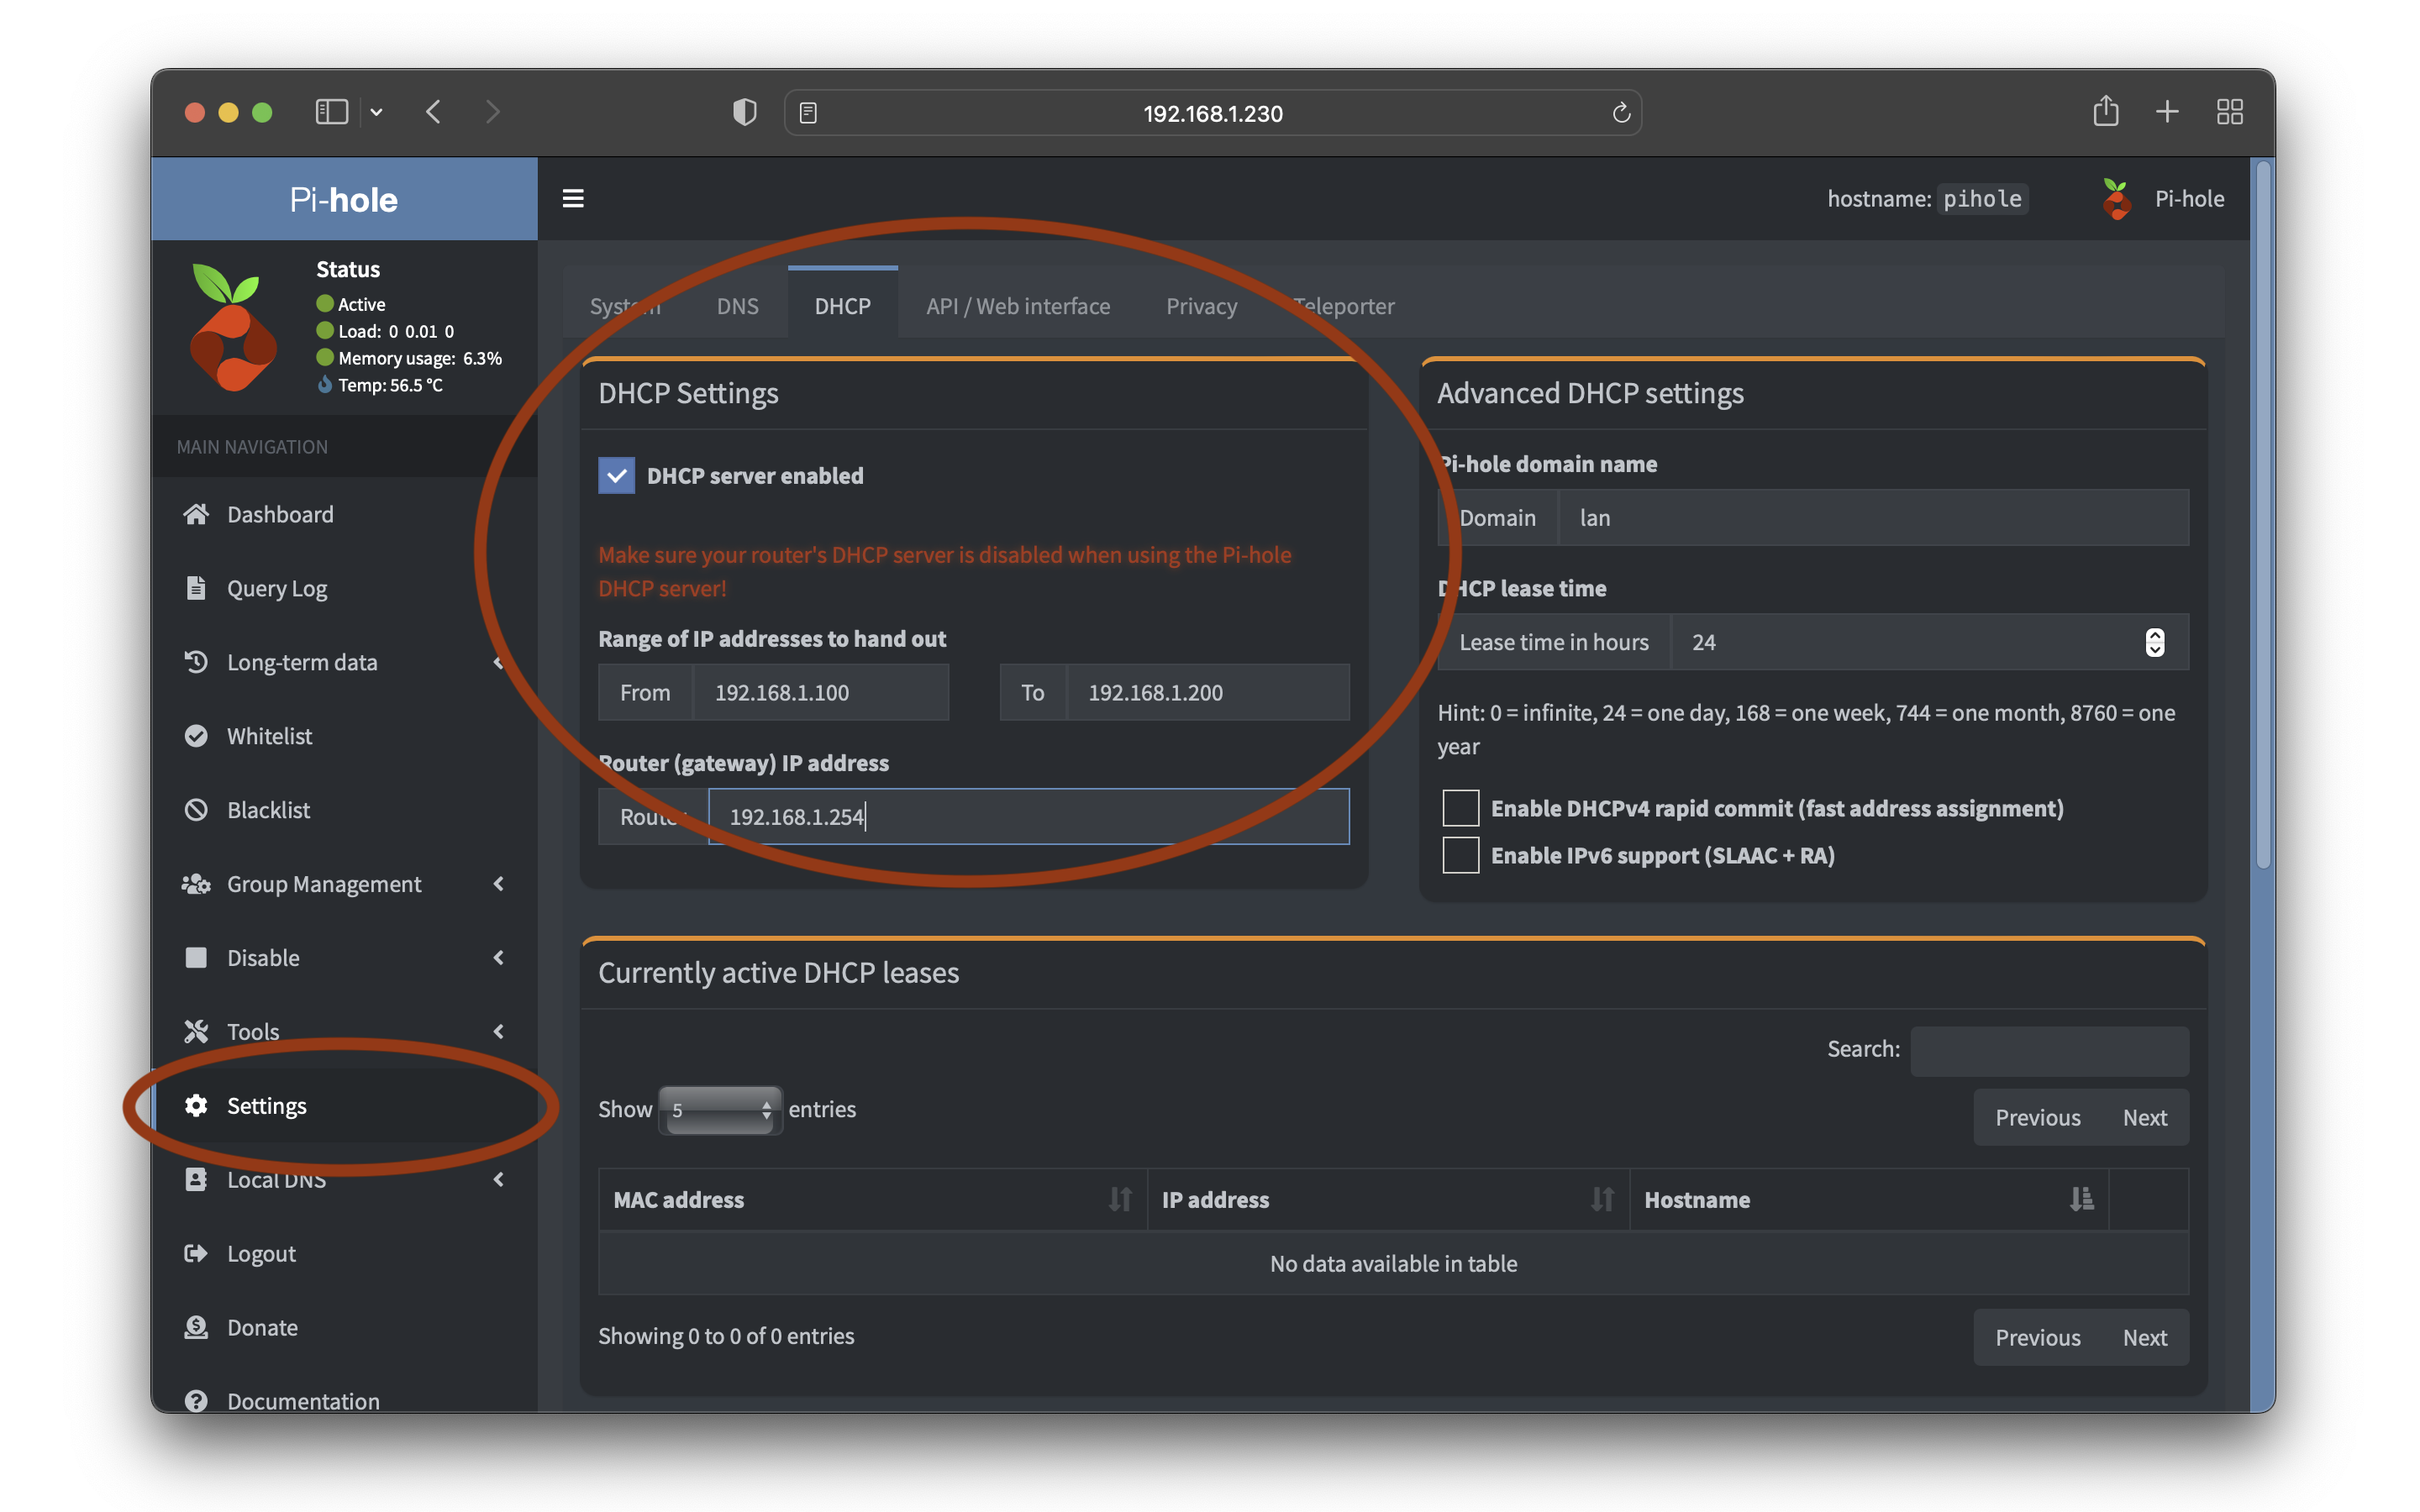
Task: Select the Query Log icon
Action: 196,588
